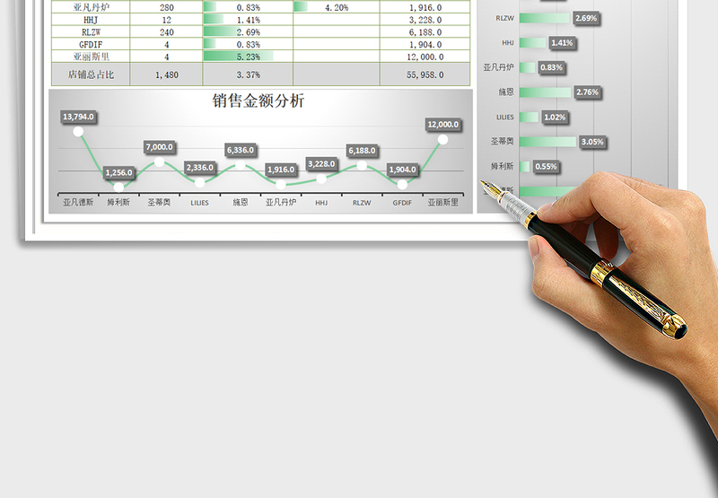Image resolution: width=718 pixels, height=498 pixels.
Task: Select the RLZW name cell in the table
Action: [91, 32]
